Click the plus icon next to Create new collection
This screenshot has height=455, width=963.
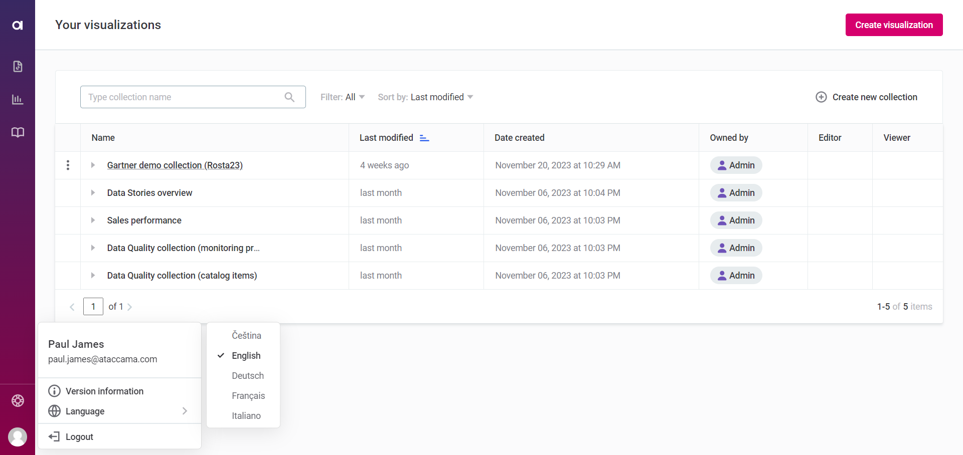click(x=821, y=97)
